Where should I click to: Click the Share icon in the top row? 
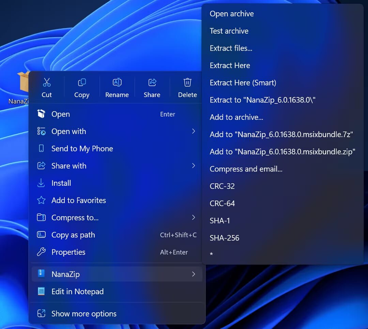pyautogui.click(x=152, y=82)
